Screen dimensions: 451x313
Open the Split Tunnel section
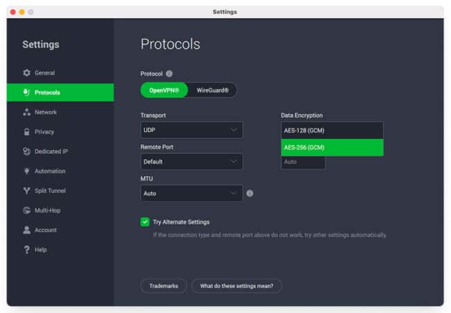click(60, 191)
